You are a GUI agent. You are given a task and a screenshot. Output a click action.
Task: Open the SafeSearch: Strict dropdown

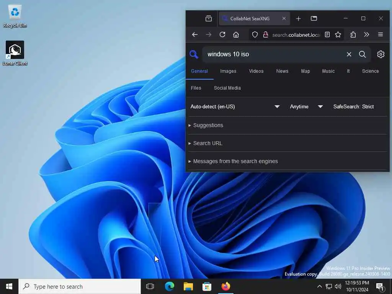353,107
